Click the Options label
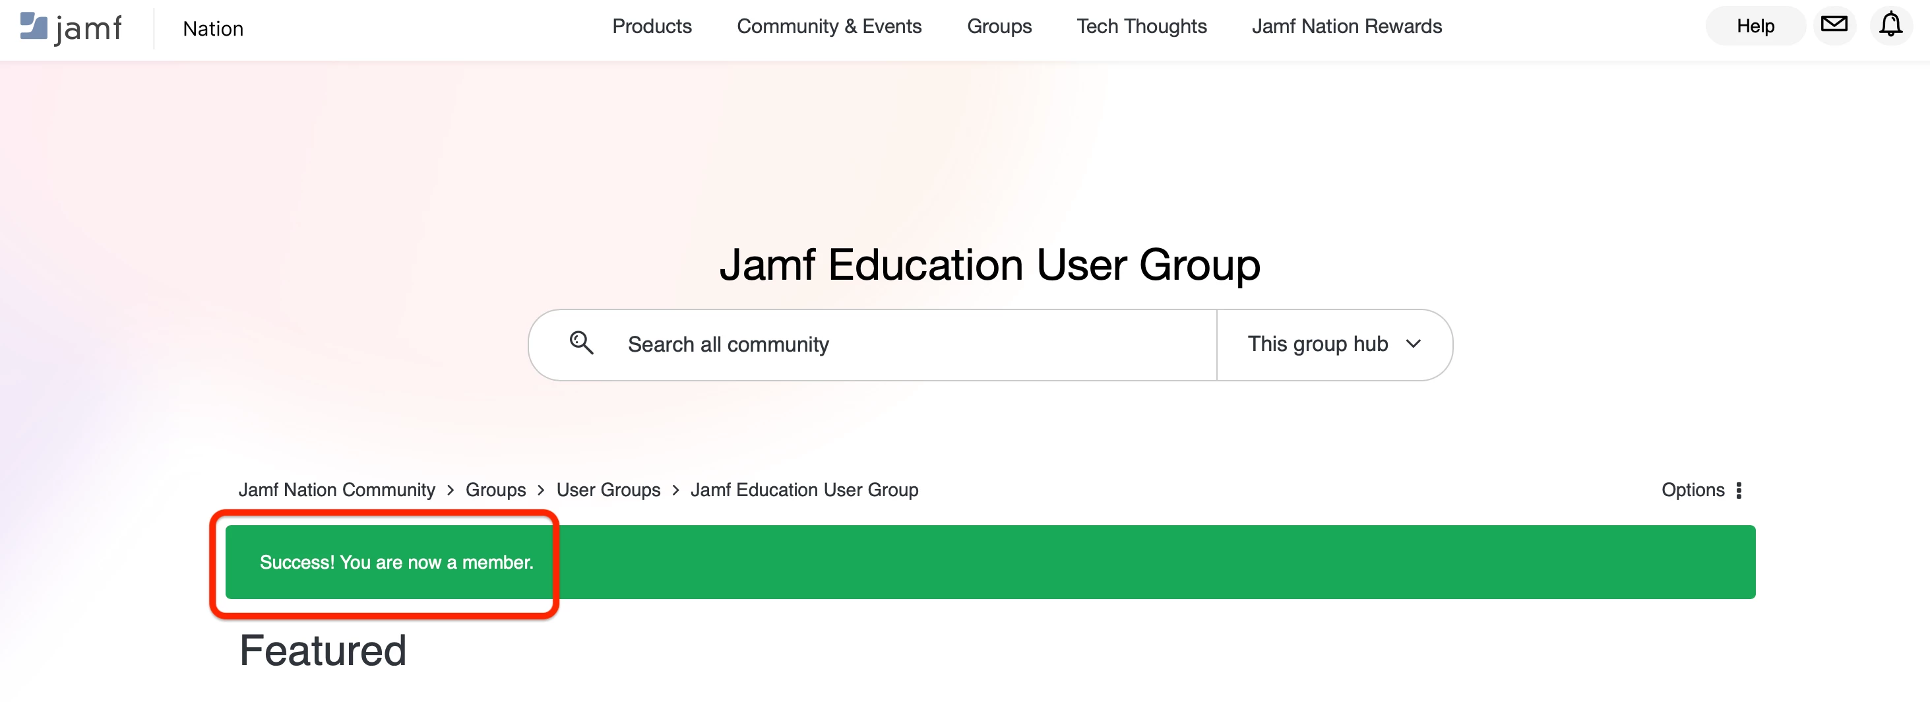1930x702 pixels. point(1693,490)
